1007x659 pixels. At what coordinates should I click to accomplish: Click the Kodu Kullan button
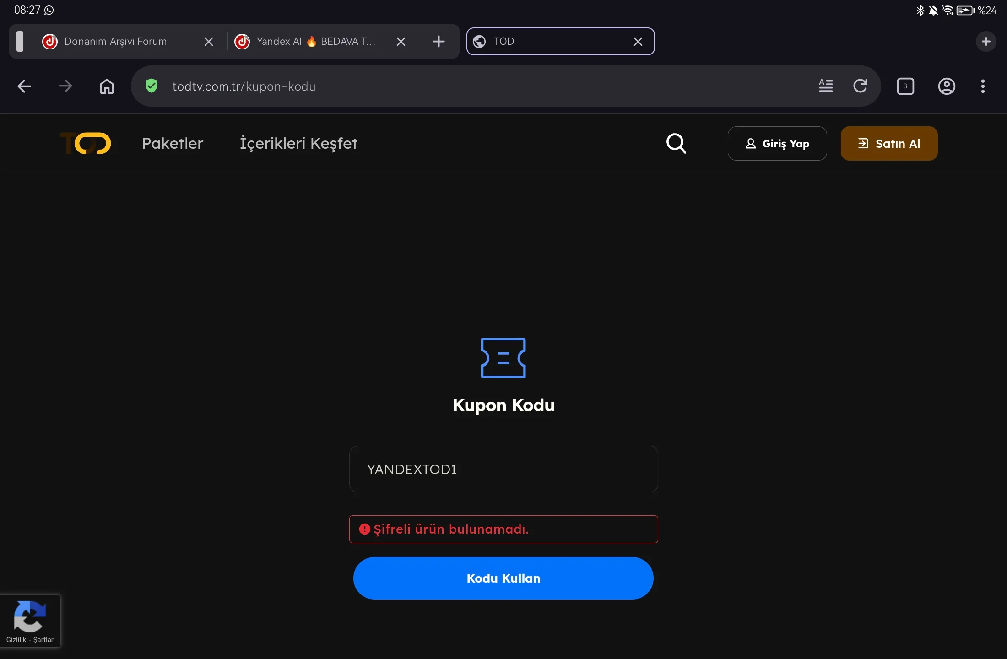503,578
